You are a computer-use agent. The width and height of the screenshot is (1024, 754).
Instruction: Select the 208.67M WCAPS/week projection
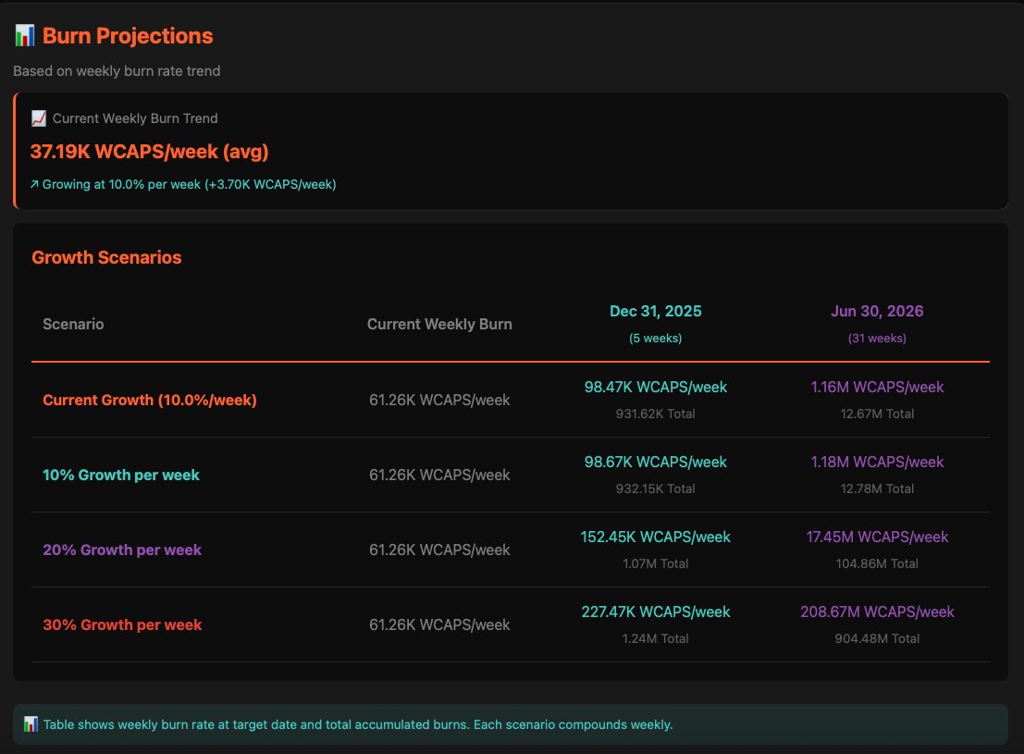[876, 612]
